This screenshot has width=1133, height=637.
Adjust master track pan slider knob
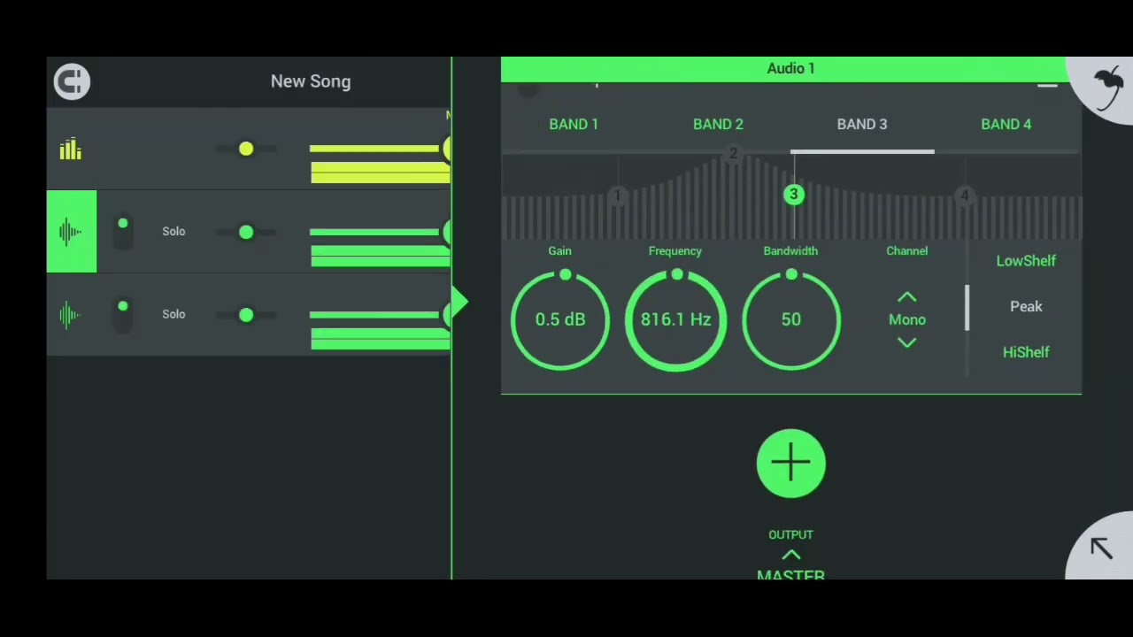click(x=246, y=150)
